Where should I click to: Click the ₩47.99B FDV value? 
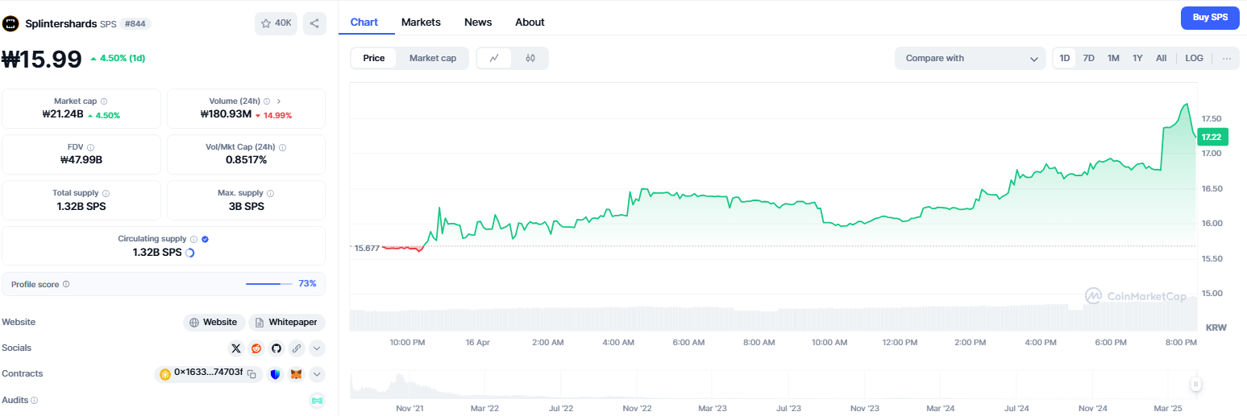(x=81, y=160)
